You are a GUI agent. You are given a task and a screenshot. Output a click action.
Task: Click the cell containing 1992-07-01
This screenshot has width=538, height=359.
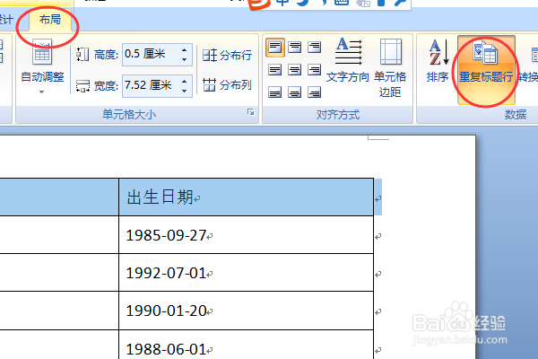click(246, 273)
